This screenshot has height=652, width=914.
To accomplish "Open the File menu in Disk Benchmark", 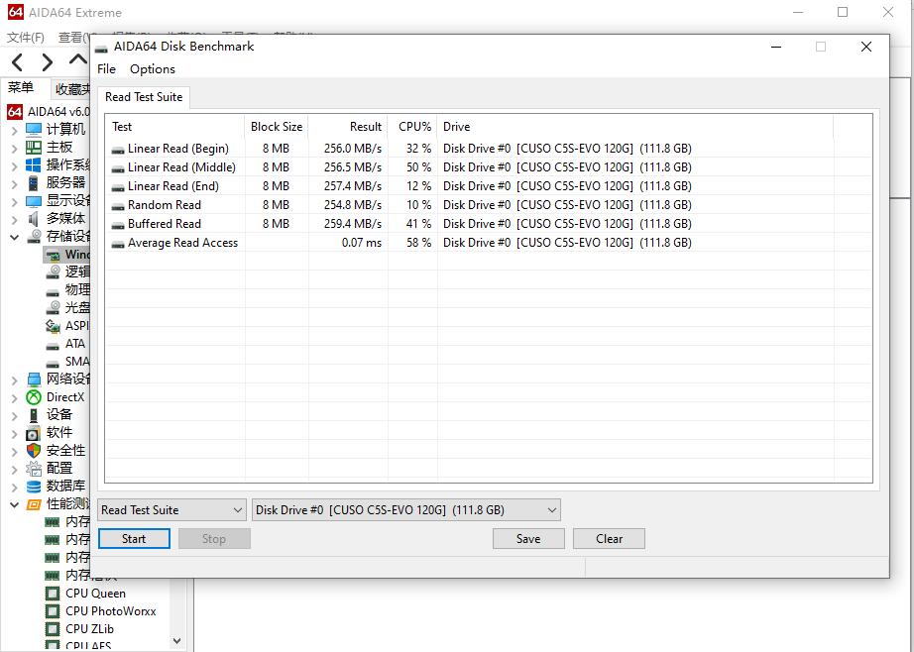I will (107, 68).
